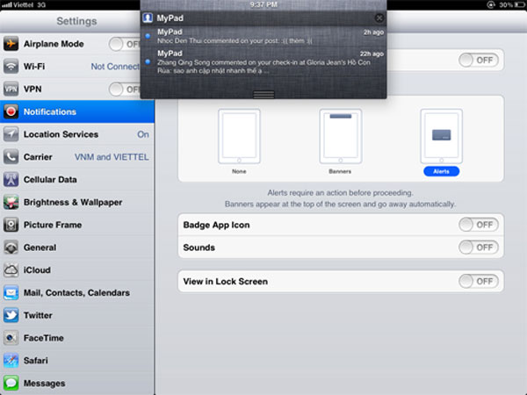The width and height of the screenshot is (527, 395).
Task: Open the Zhang Qing Song comment notification
Action: tap(263, 61)
